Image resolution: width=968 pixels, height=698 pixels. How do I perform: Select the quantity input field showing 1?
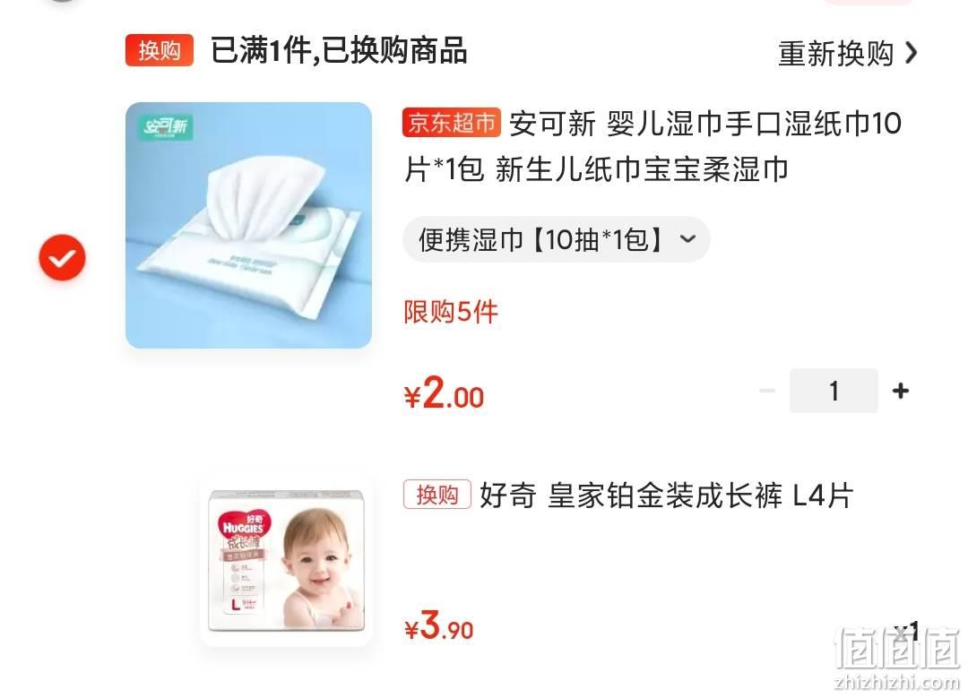point(834,391)
